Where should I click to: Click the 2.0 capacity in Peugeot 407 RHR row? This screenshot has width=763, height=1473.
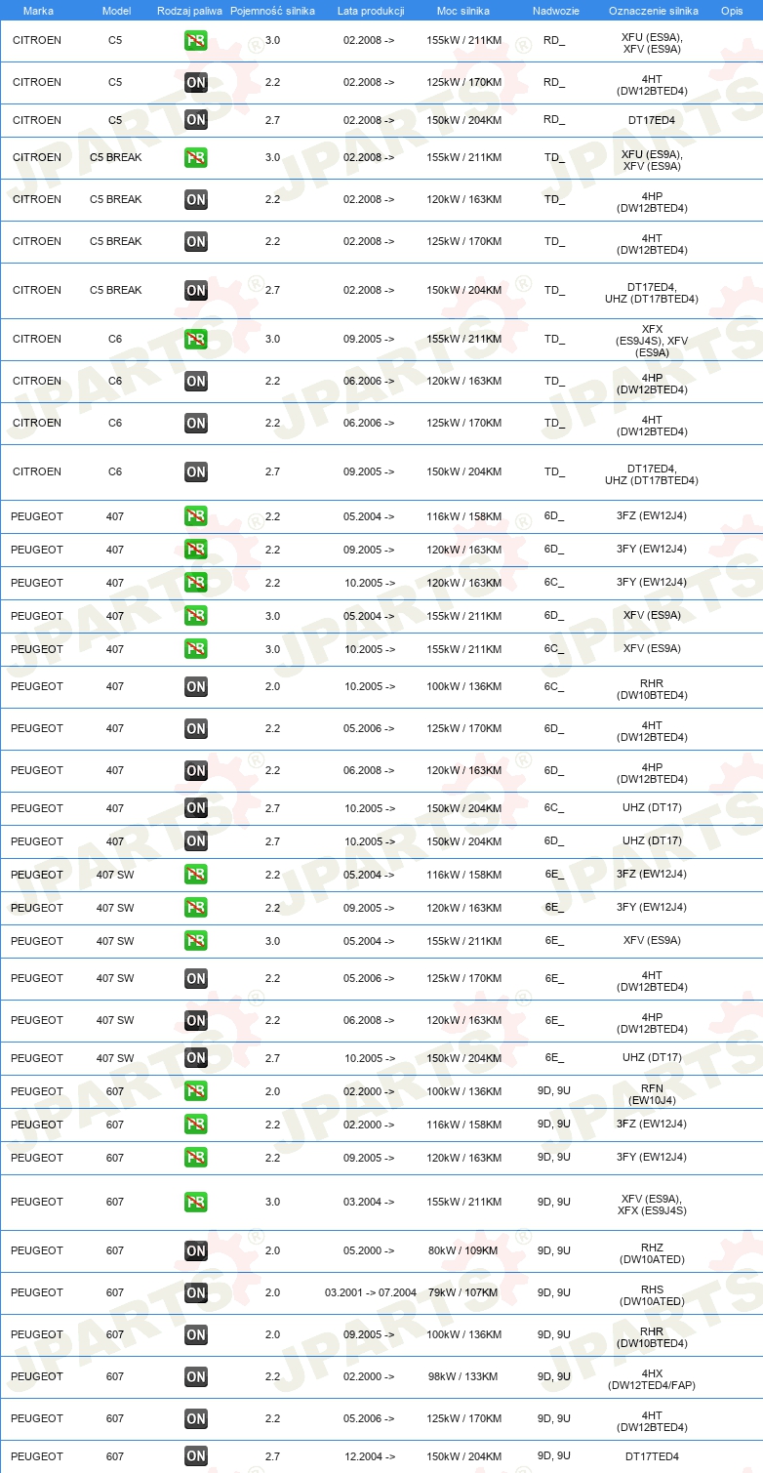(x=272, y=686)
